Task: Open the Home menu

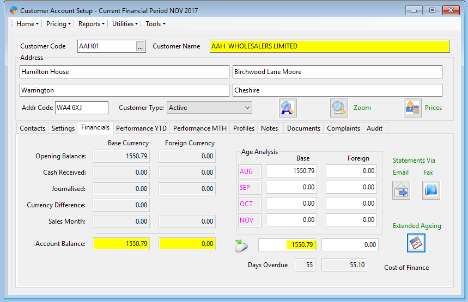Action: point(27,24)
